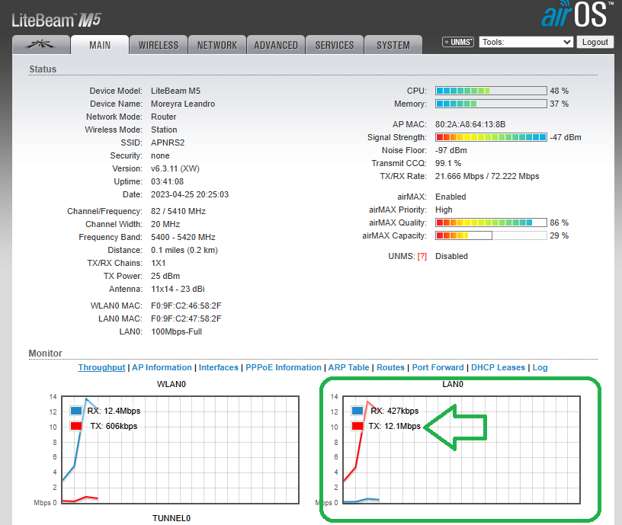Click the WLAN0 blue RX legend square

[75, 411]
